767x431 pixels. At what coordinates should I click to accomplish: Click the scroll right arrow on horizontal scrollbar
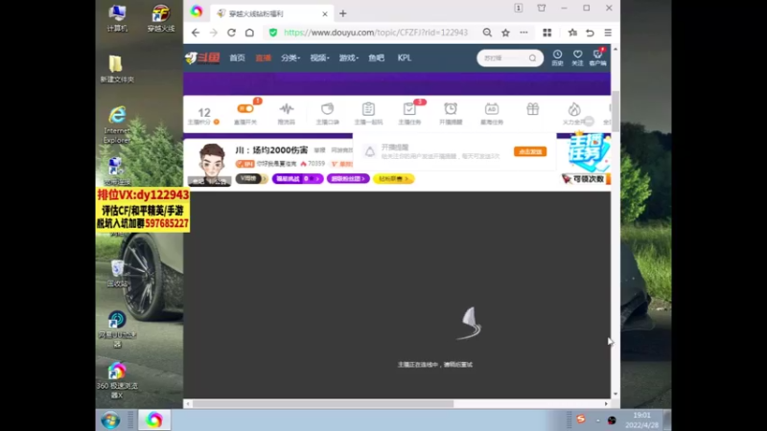point(606,403)
